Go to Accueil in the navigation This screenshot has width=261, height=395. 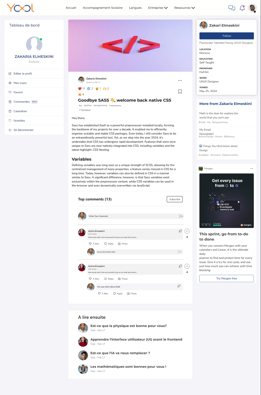71,8
